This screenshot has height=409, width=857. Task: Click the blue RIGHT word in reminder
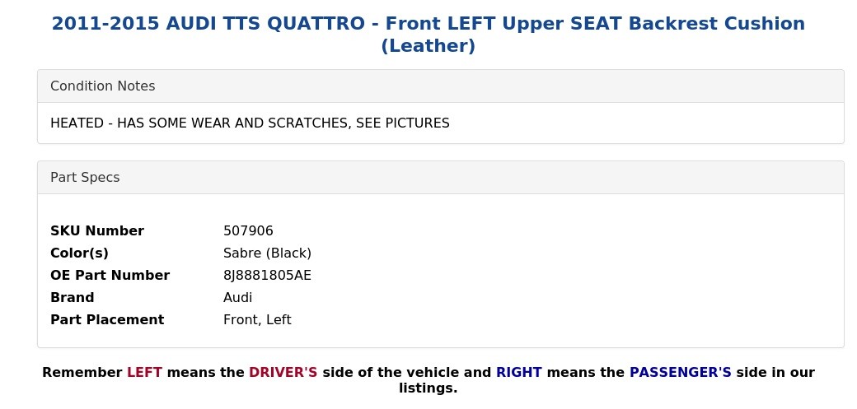[518, 373]
